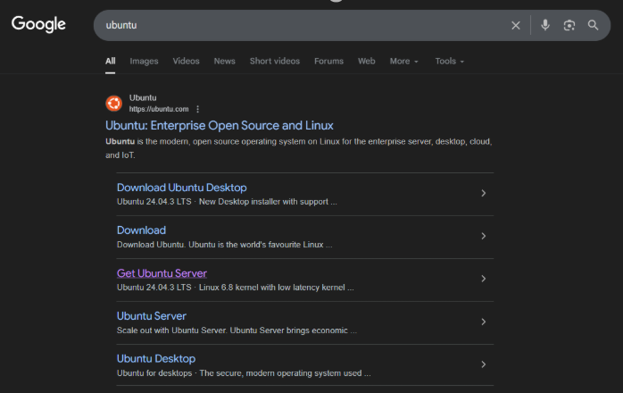
Task: Open the Short videos tab
Action: pyautogui.click(x=275, y=61)
